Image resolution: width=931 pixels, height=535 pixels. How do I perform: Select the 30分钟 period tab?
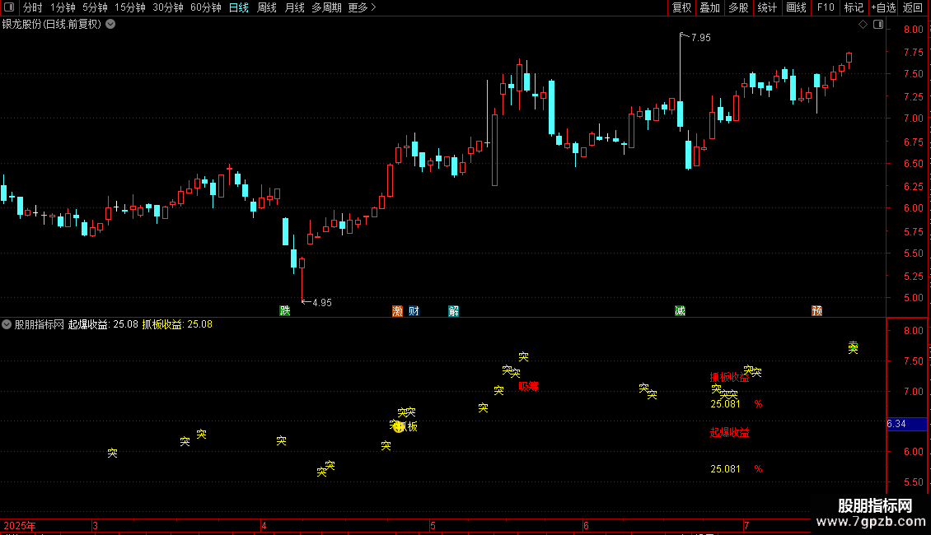click(x=167, y=7)
